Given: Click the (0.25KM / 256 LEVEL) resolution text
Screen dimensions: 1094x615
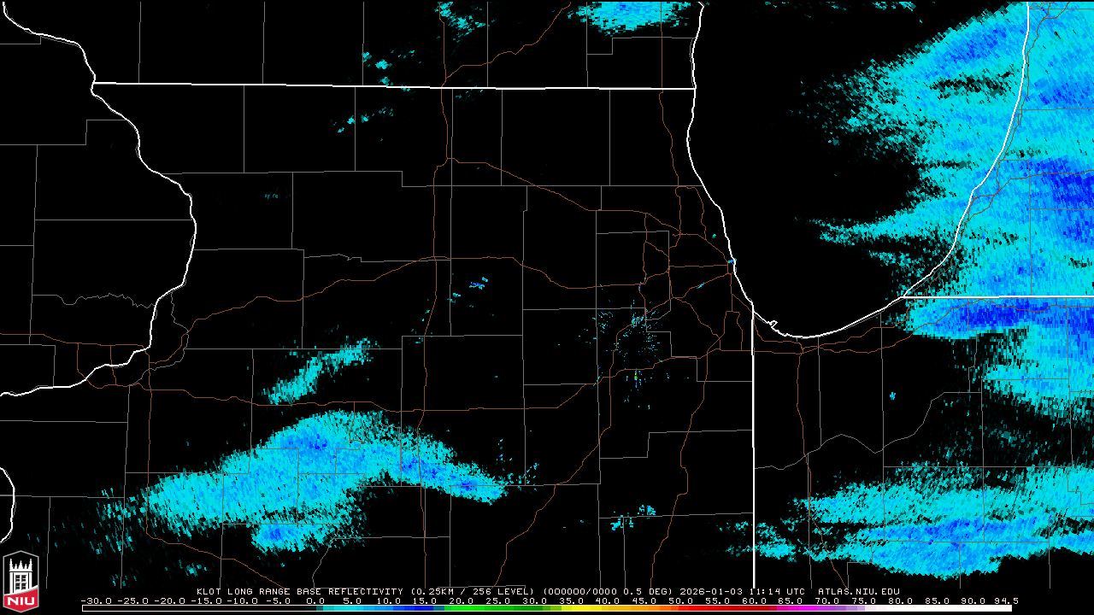Looking at the screenshot, I should tap(472, 591).
